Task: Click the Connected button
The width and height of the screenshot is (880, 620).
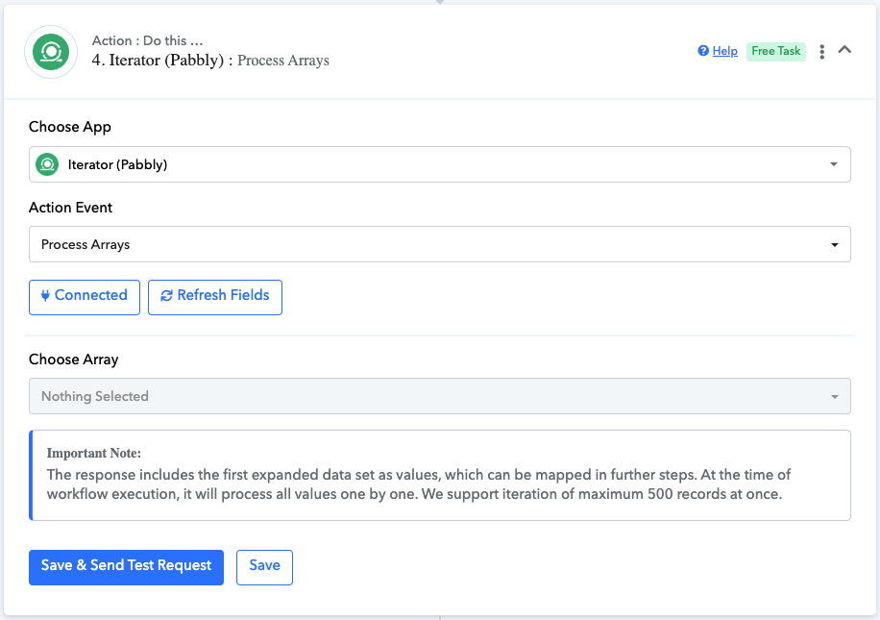Action: point(85,297)
